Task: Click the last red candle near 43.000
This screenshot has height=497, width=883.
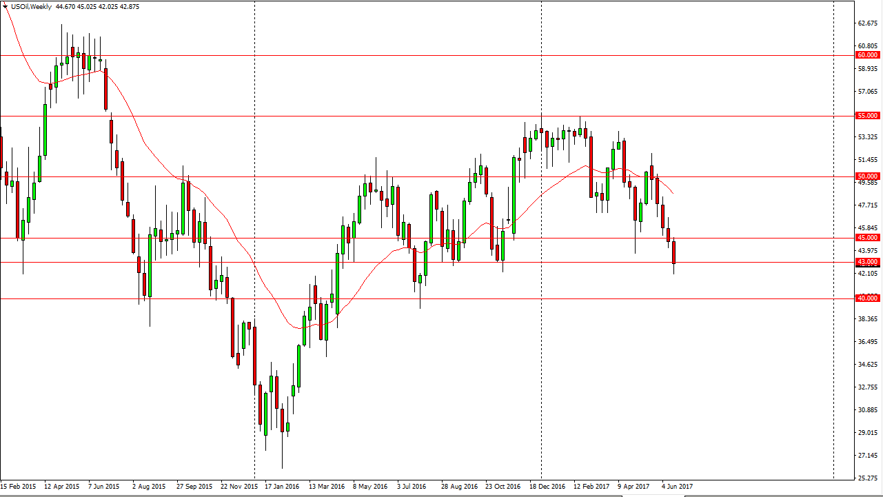Action: 673,252
